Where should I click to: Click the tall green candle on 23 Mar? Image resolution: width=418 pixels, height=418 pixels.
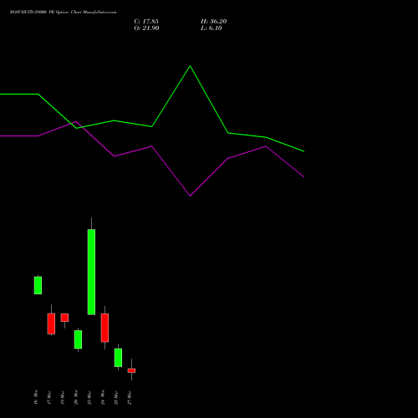point(91,272)
